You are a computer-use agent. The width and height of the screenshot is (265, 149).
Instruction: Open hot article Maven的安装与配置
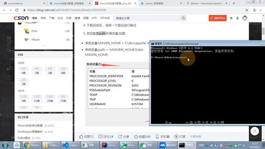[30, 125]
